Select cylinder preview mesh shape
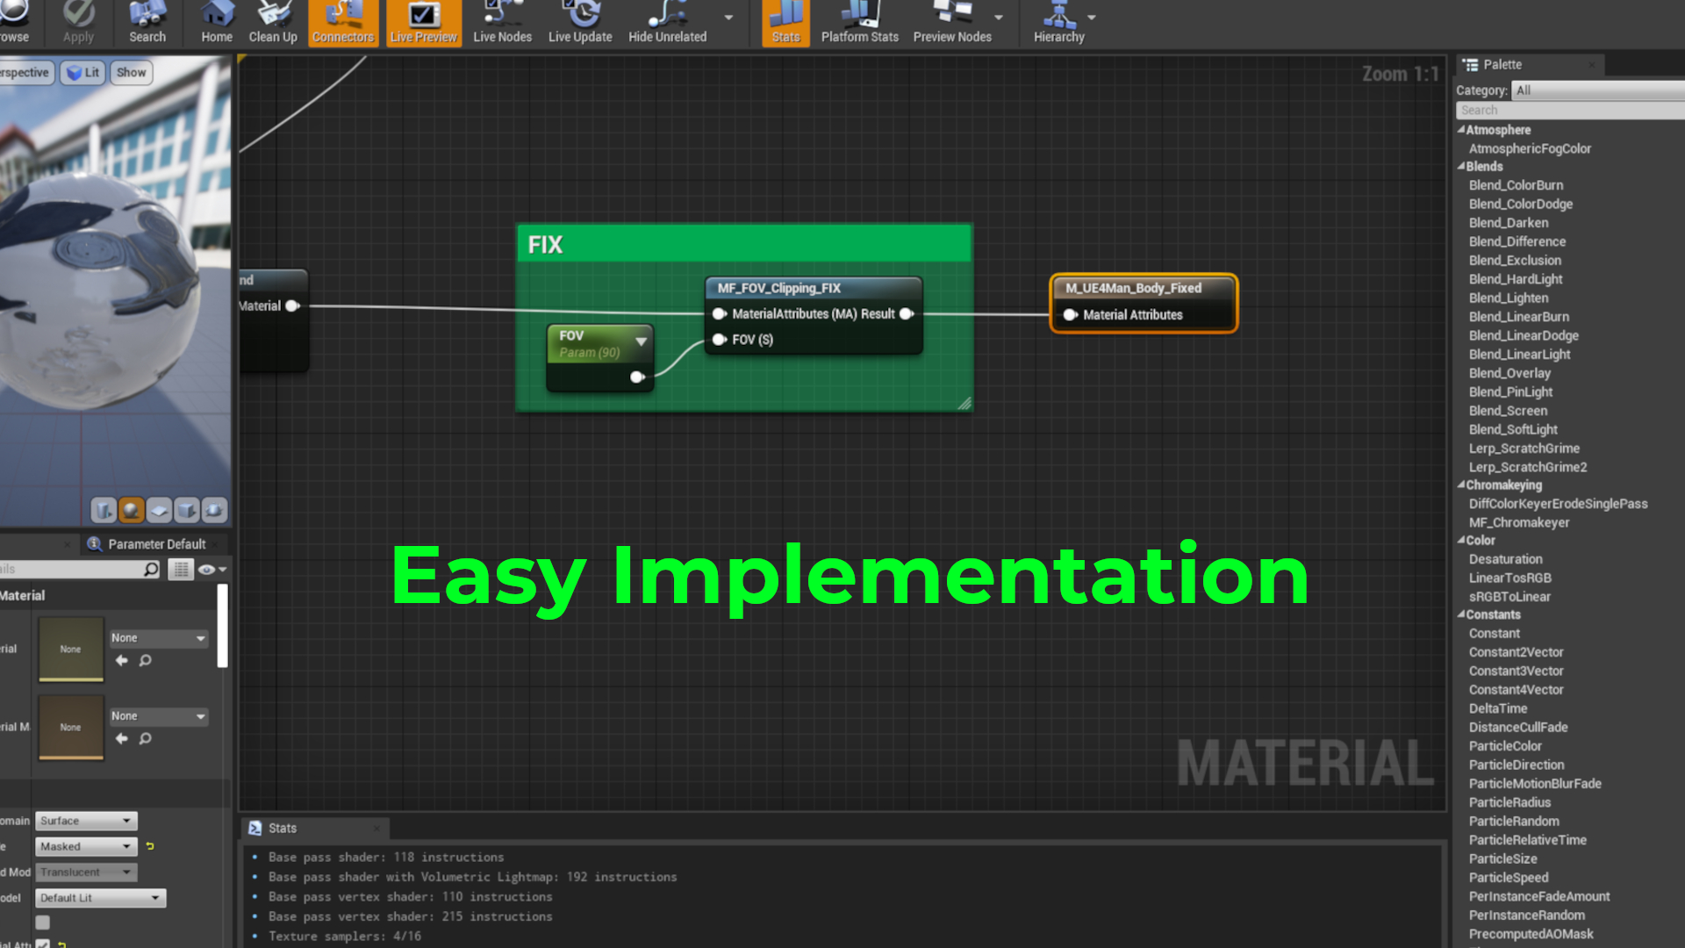 [104, 510]
